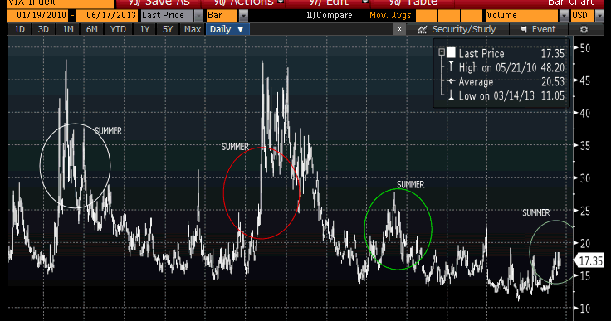Image resolution: width=611 pixels, height=321 pixels.
Task: Click the Security/Study chart icon
Action: [x=423, y=30]
